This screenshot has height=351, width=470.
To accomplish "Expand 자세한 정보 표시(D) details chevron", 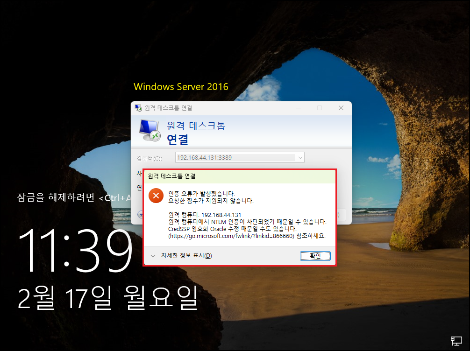I will click(153, 256).
